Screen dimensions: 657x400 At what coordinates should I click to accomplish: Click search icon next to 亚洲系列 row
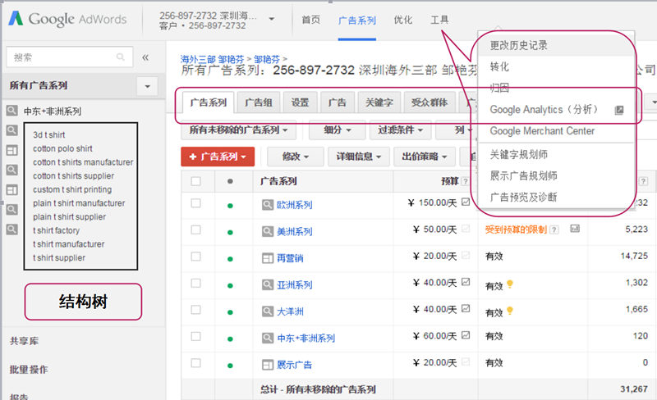pyautogui.click(x=268, y=285)
